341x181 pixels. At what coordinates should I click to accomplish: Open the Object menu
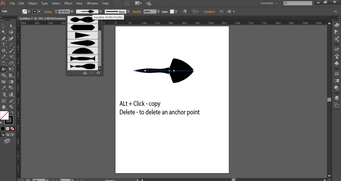[33, 3]
